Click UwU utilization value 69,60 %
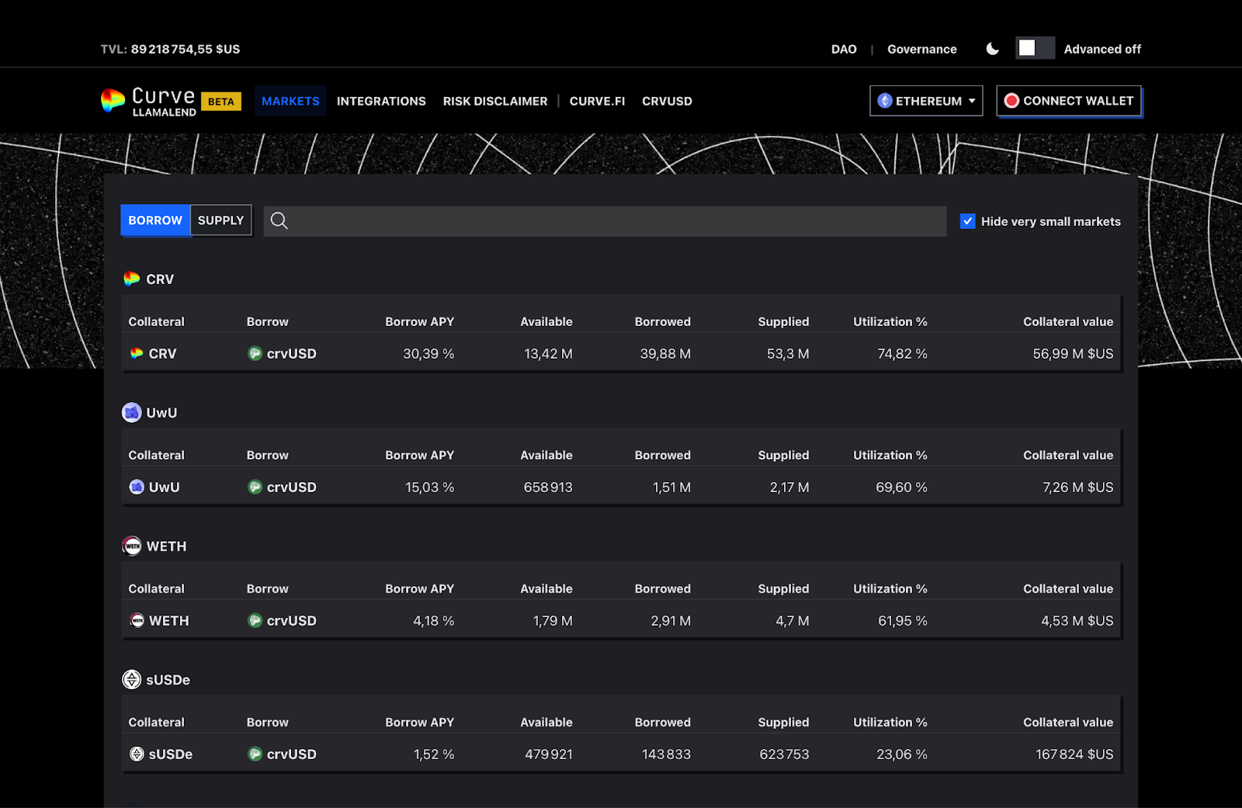 tap(901, 487)
